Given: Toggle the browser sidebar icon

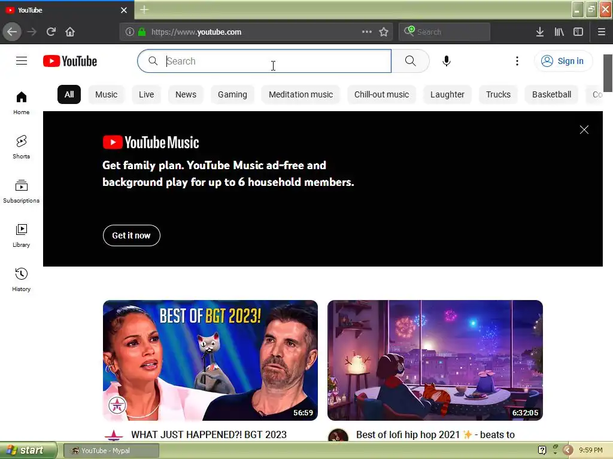Looking at the screenshot, I should coord(578,32).
